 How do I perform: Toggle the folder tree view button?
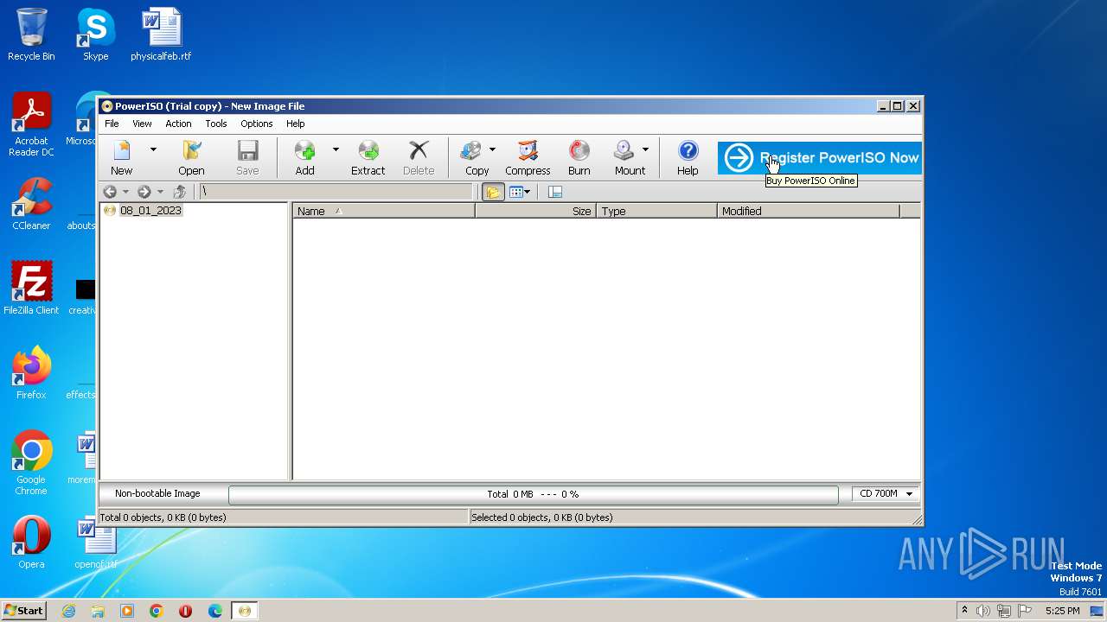click(x=493, y=192)
